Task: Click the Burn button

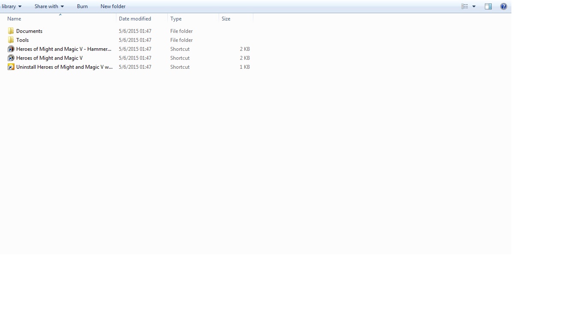Action: (82, 6)
